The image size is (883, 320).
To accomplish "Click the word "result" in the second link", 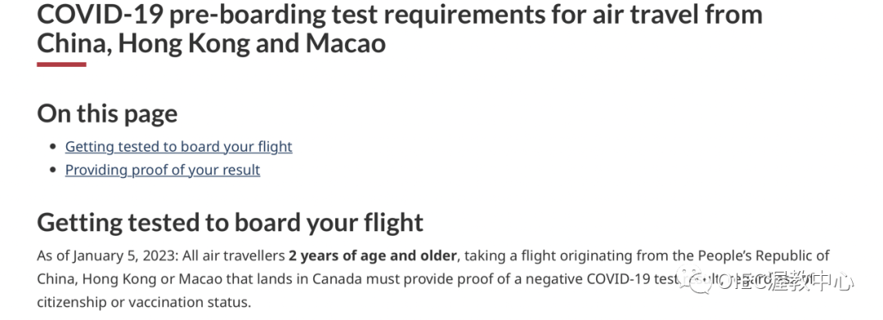I will (x=240, y=170).
